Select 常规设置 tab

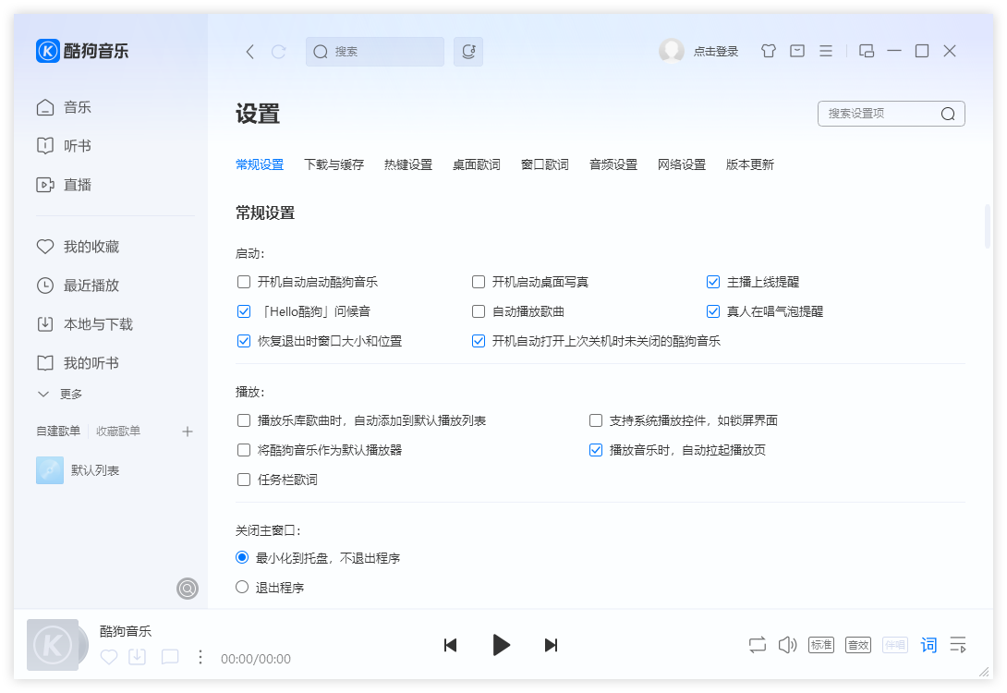click(260, 165)
